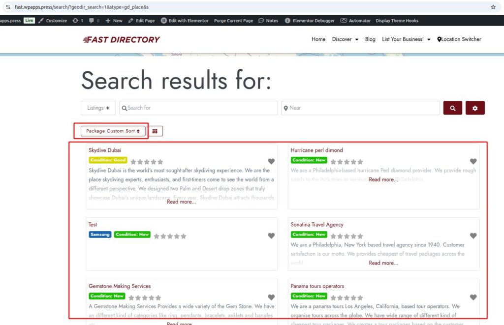Click the magnifying glass search button
This screenshot has height=325, width=504.
[452, 108]
